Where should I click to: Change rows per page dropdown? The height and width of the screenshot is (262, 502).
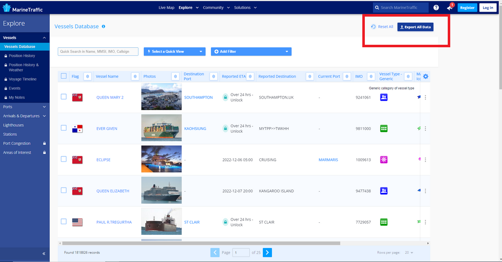(x=409, y=253)
